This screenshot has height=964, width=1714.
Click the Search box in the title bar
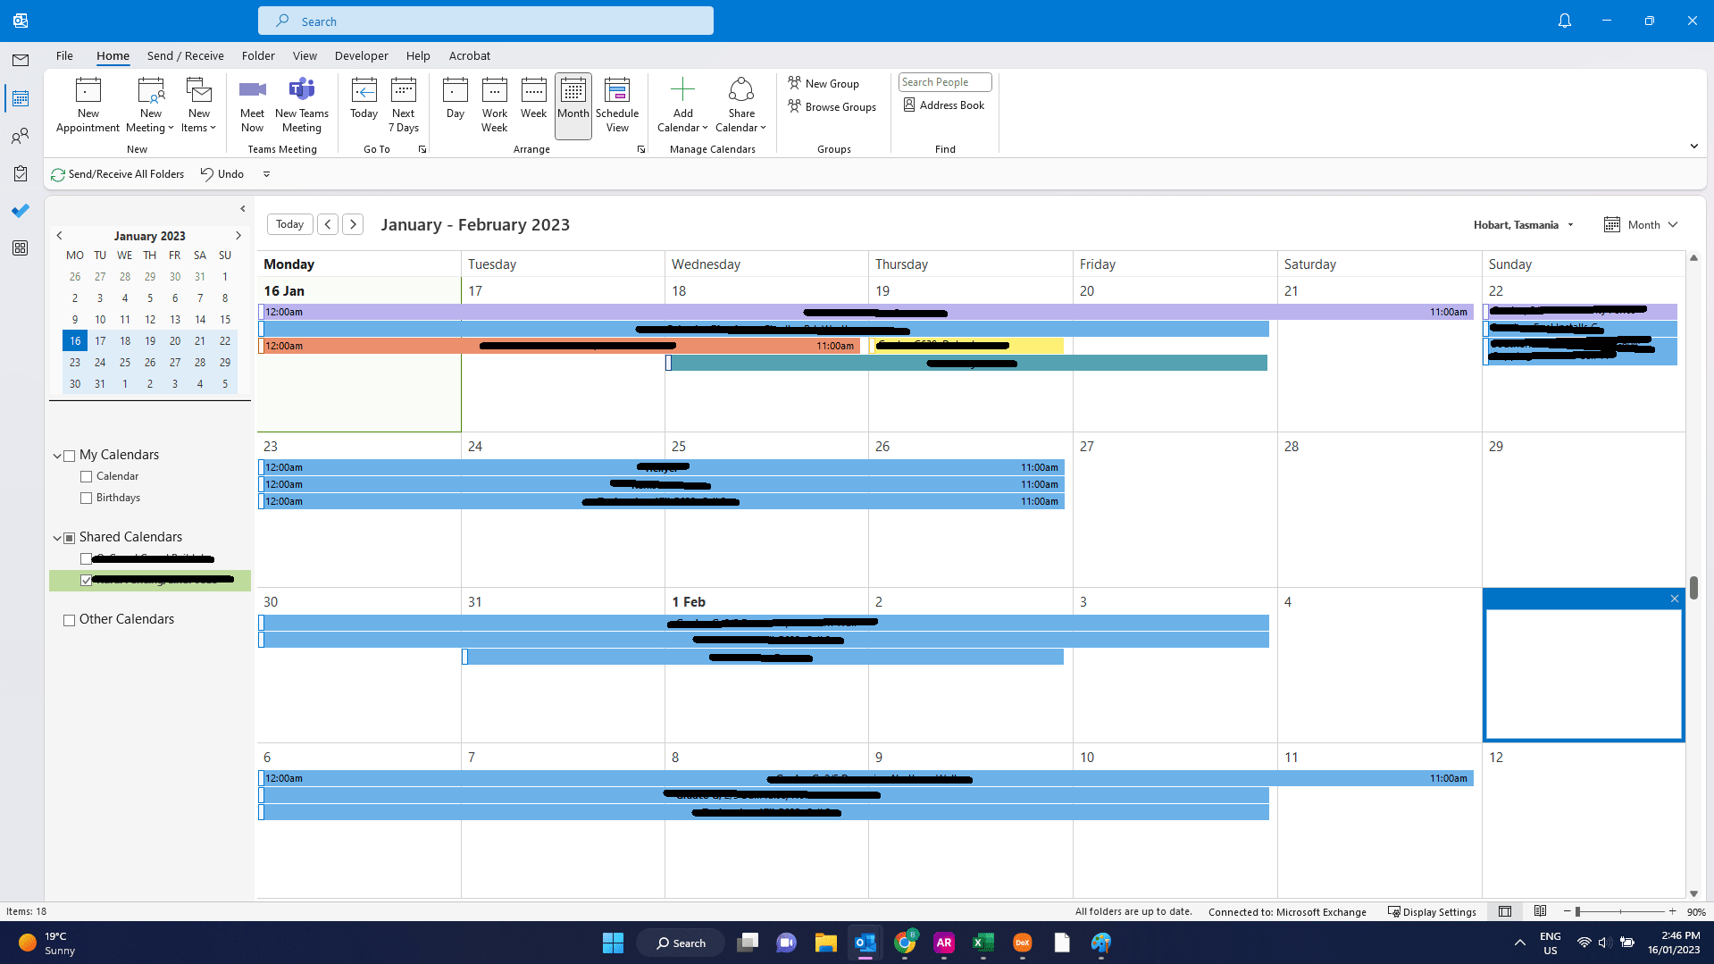(486, 21)
